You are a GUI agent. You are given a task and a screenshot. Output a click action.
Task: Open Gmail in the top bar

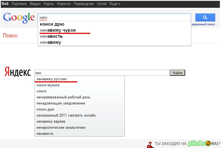[x=101, y=4]
